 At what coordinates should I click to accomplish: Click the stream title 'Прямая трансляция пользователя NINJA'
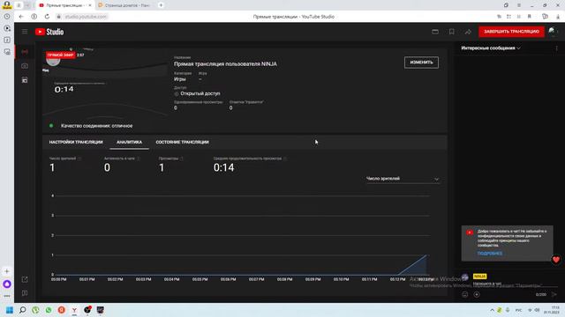click(226, 64)
